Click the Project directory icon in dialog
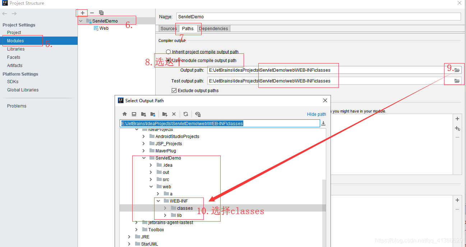 click(x=143, y=114)
